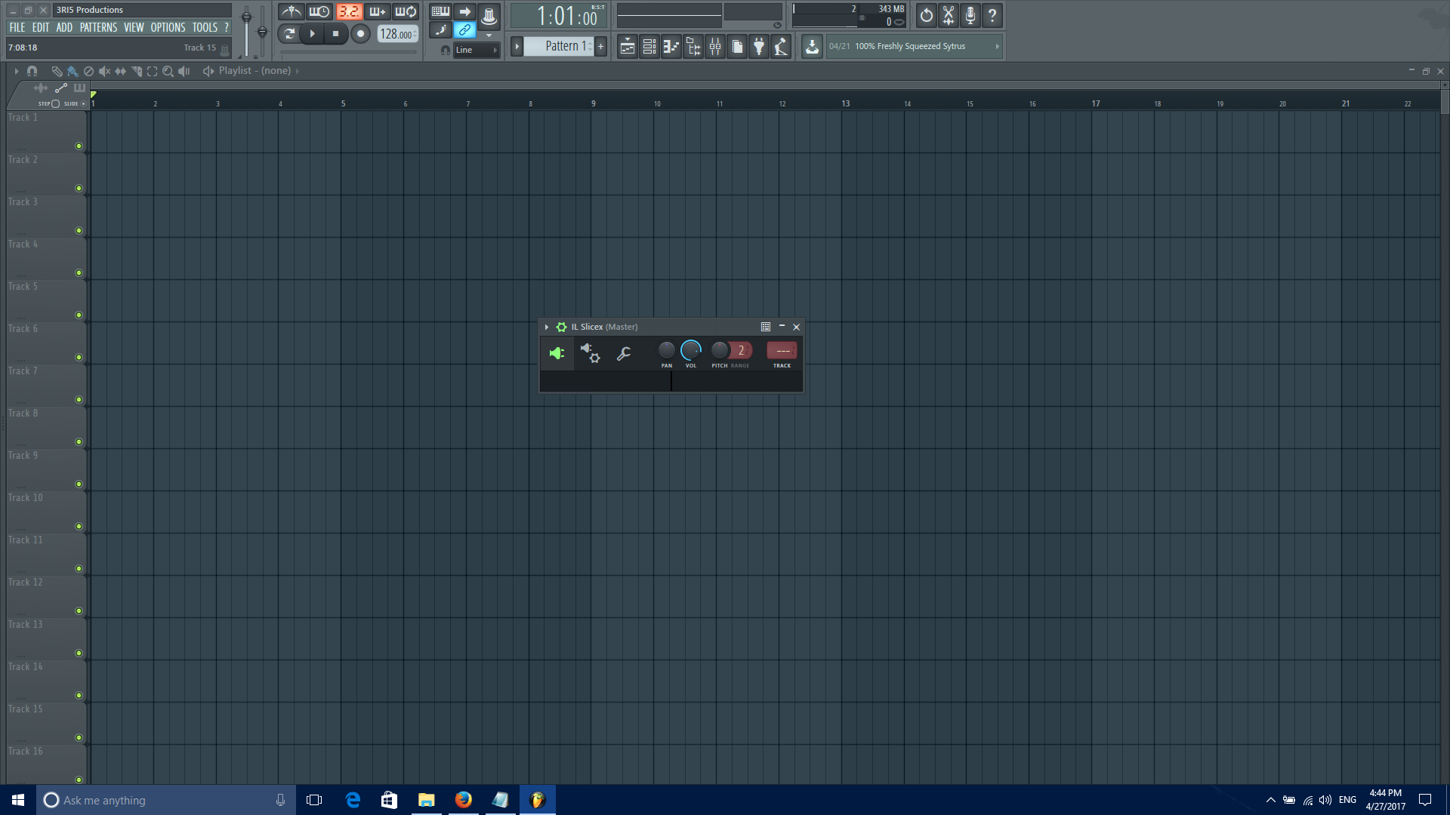
Task: Select the playlist Playback speaker tool
Action: (x=184, y=71)
